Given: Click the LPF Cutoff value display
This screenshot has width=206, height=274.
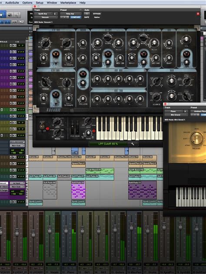Looking at the screenshot, I should (108, 144).
